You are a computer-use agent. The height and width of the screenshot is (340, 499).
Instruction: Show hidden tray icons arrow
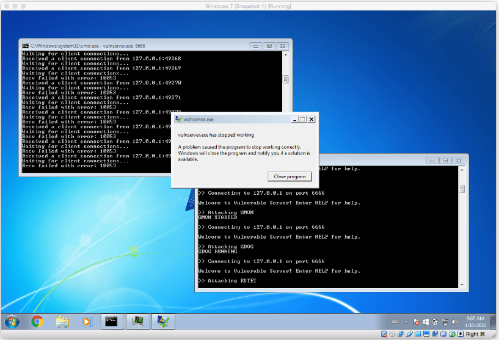406,322
